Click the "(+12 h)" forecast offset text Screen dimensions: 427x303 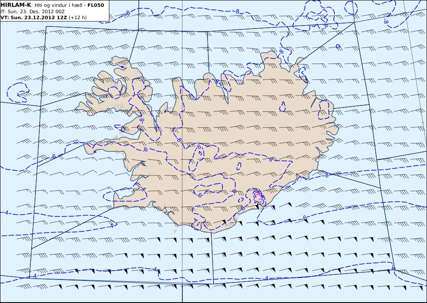pyautogui.click(x=78, y=17)
